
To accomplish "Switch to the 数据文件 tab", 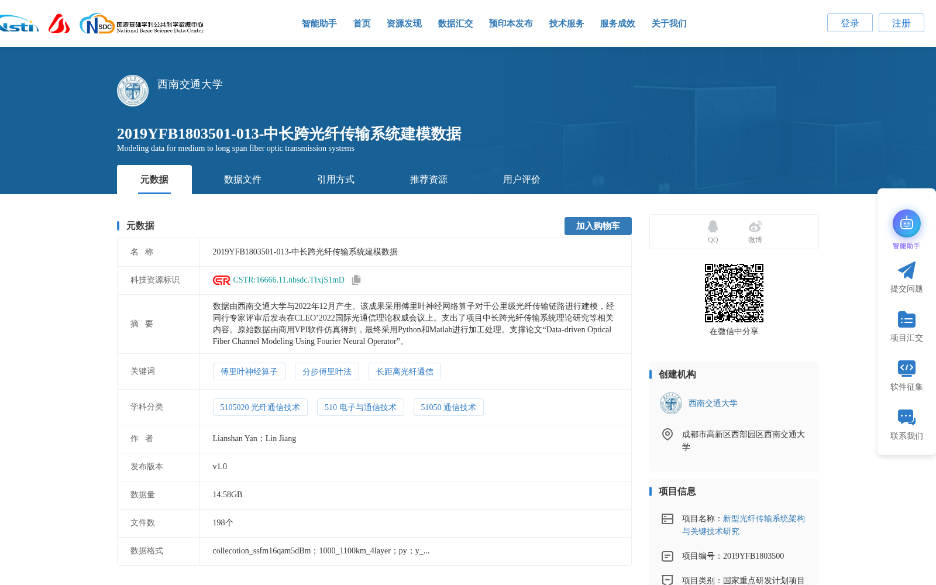I will point(243,180).
